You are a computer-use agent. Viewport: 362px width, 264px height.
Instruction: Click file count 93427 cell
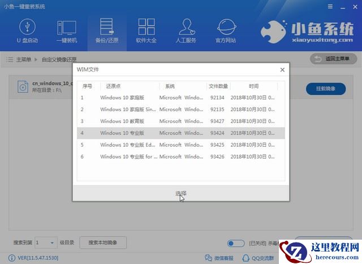(x=217, y=121)
